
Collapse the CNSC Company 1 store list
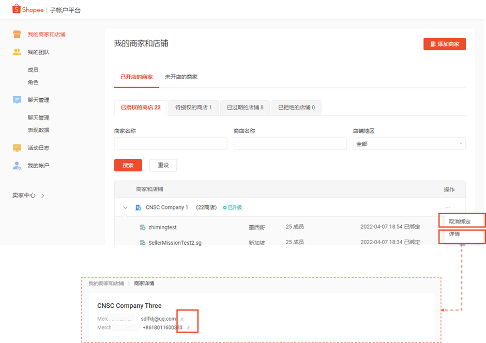(x=125, y=207)
